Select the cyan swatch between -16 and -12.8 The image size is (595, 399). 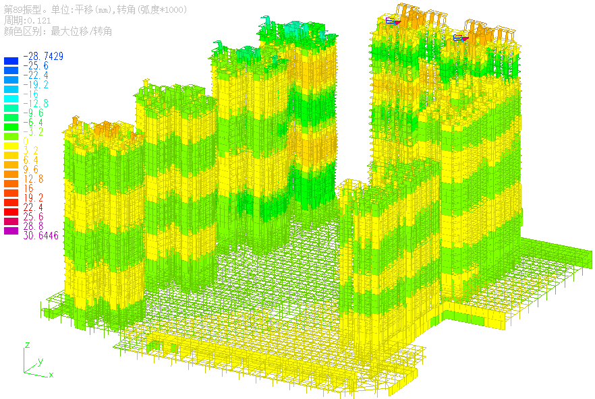pyautogui.click(x=11, y=98)
